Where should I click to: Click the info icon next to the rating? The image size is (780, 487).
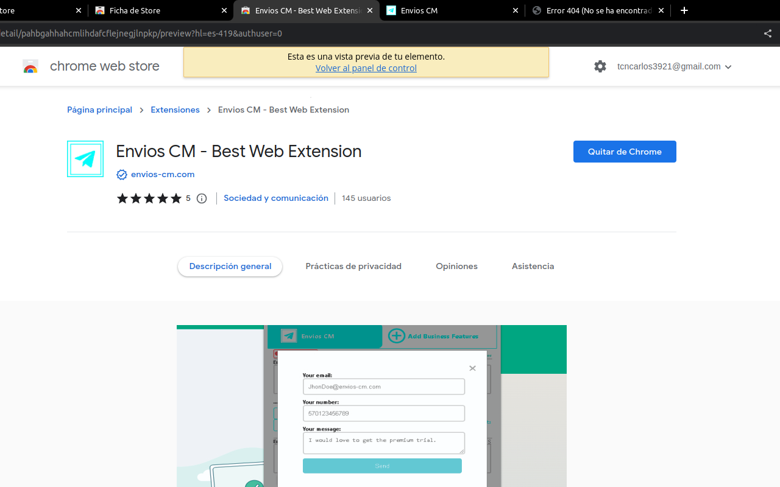point(202,198)
